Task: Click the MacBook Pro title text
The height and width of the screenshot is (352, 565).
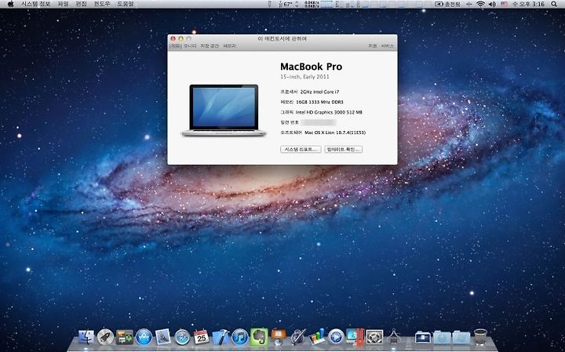Action: (311, 67)
